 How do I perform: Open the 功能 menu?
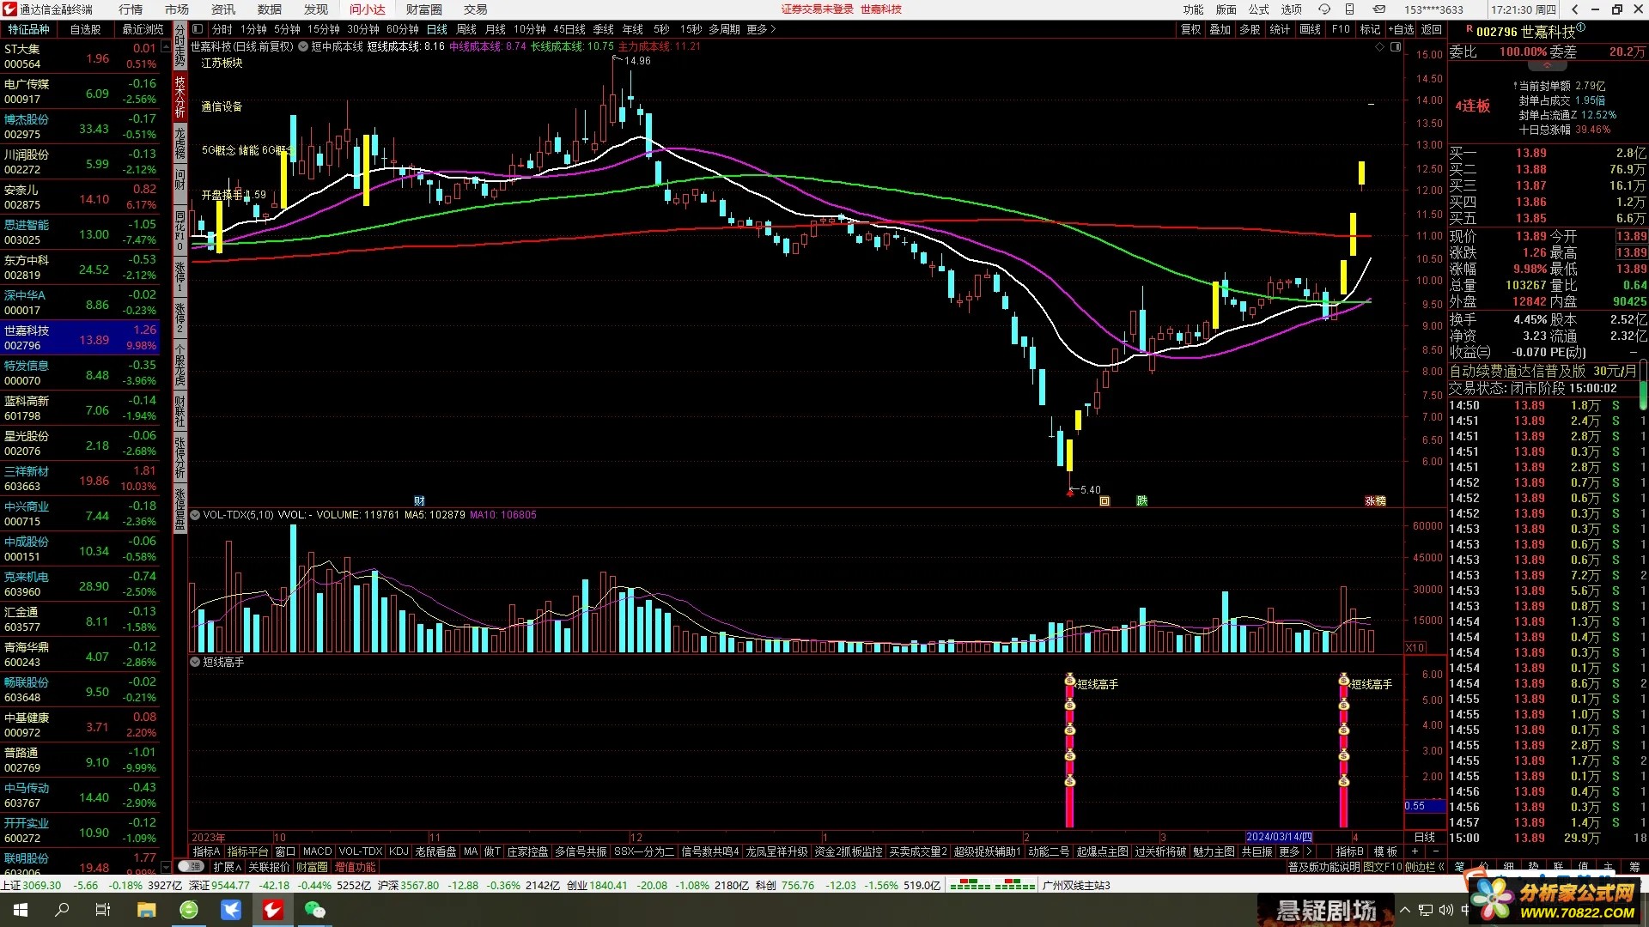[1193, 9]
